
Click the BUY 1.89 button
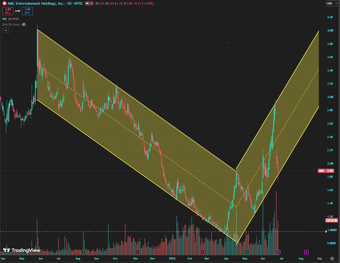pos(28,11)
